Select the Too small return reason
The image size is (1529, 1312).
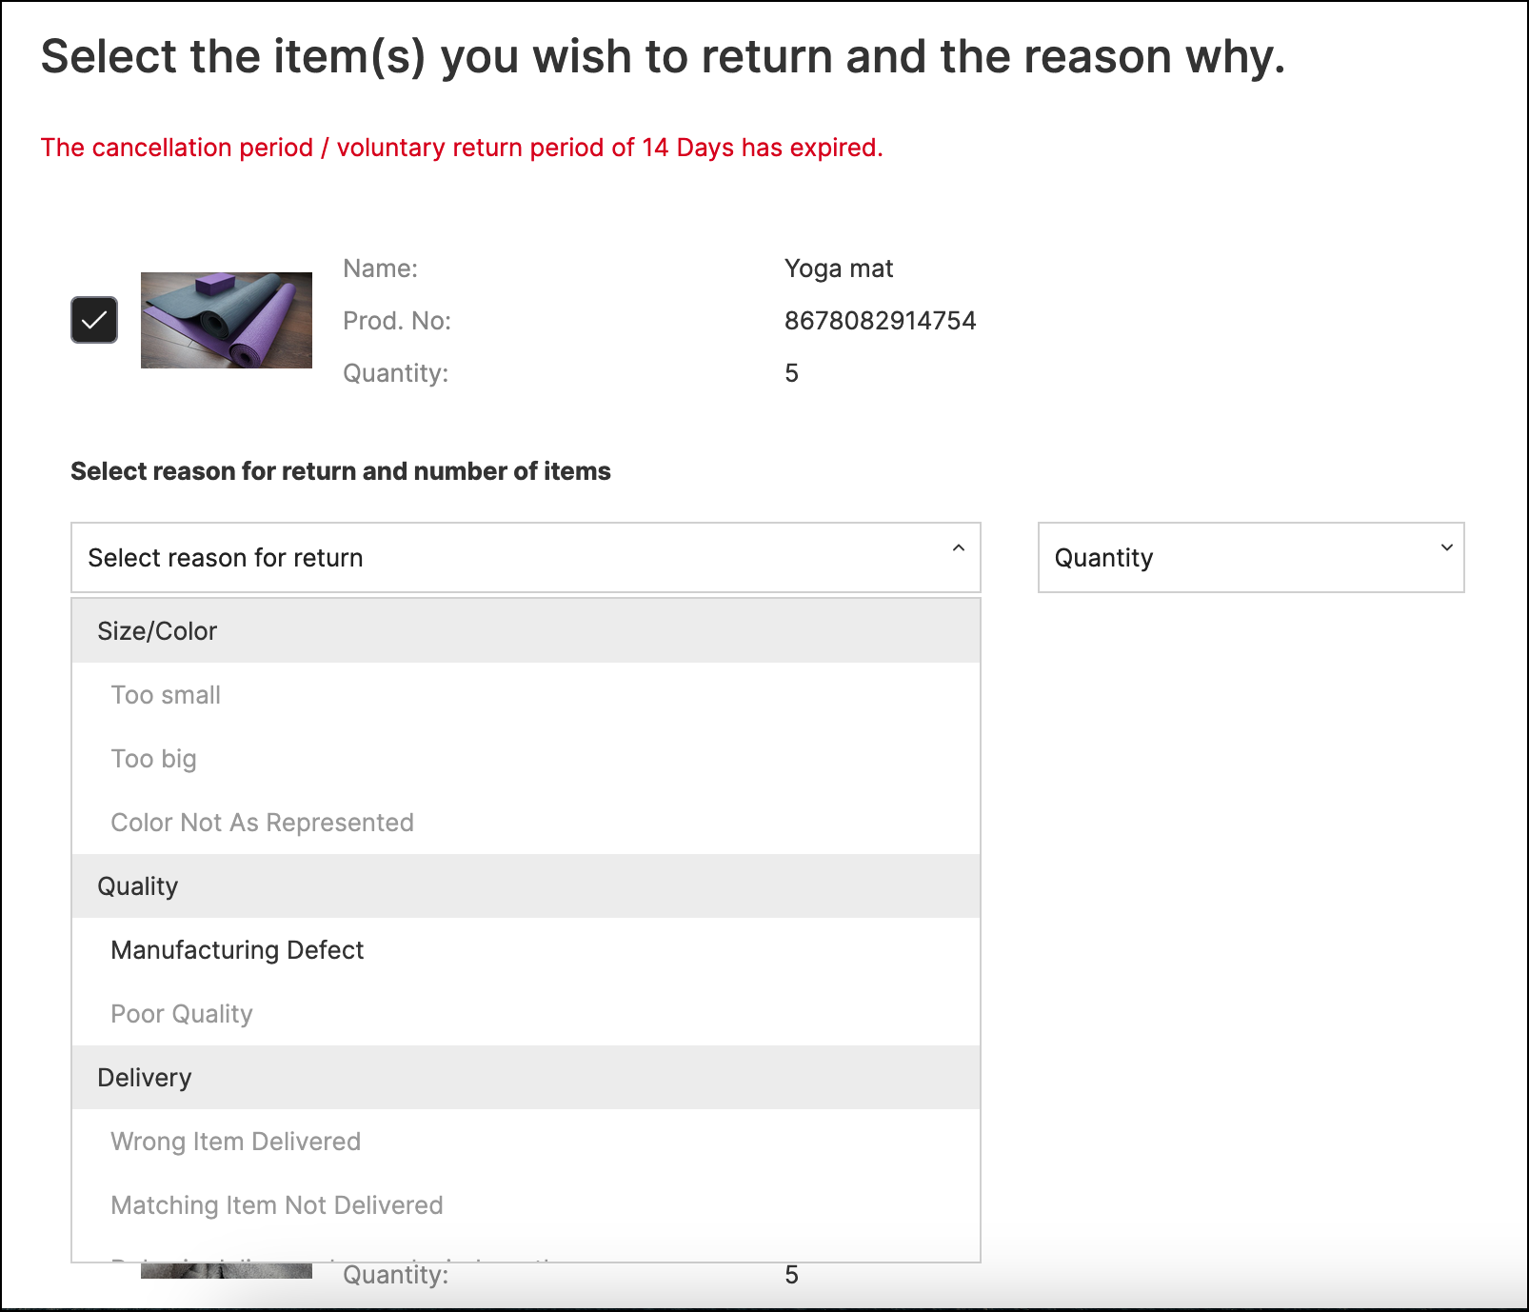point(166,695)
